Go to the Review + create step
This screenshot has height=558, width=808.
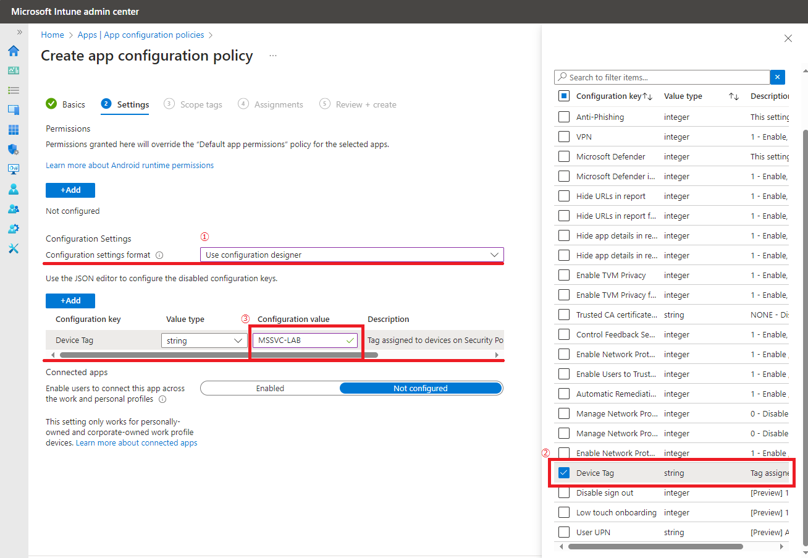pos(358,104)
